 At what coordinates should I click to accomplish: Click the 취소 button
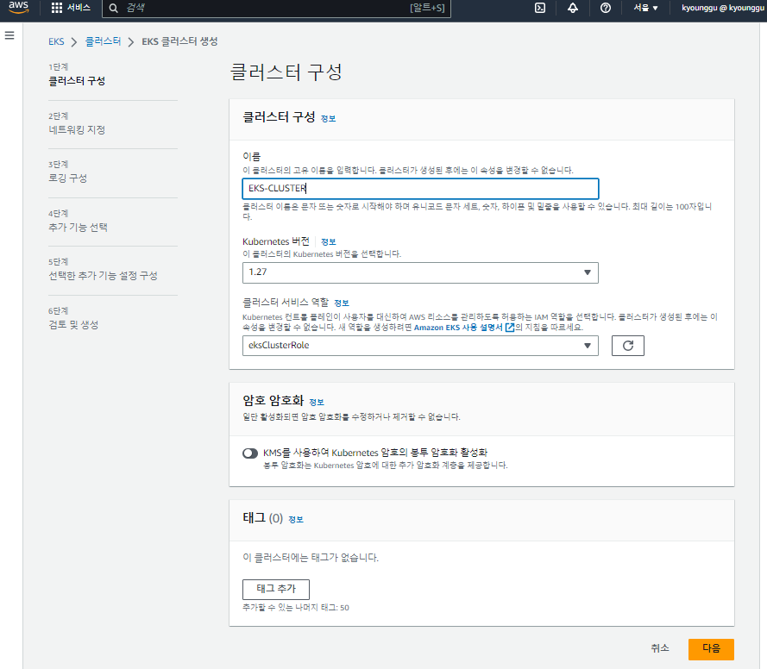tap(659, 648)
